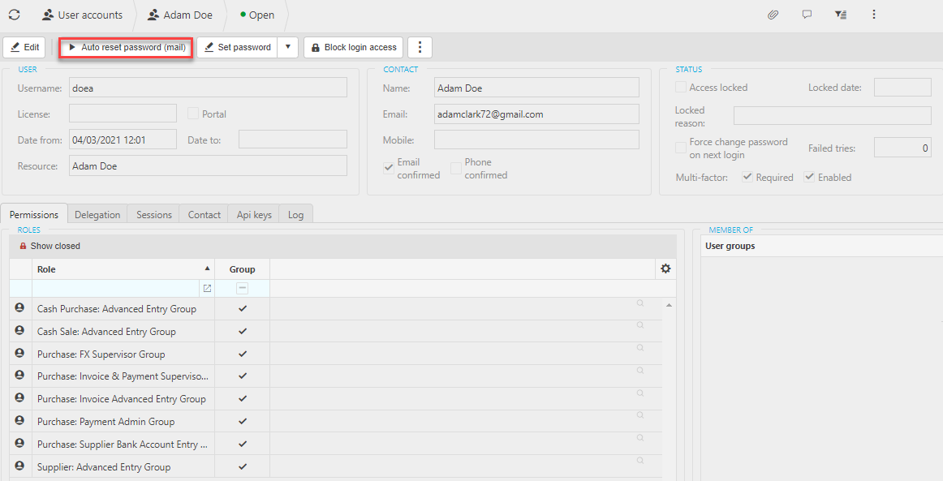The image size is (943, 481).
Task: Click Auto reset password (mail)
Action: tap(127, 47)
